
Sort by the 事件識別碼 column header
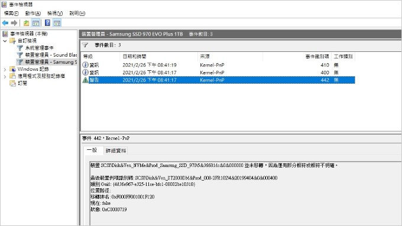point(297,57)
